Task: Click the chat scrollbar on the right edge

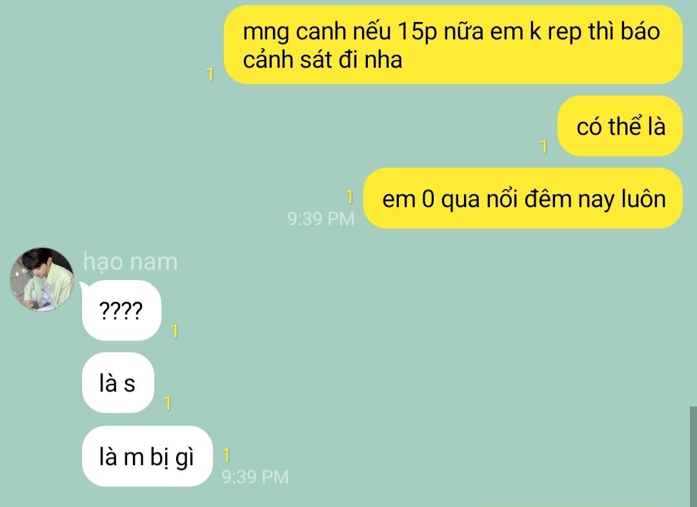Action: 693,456
